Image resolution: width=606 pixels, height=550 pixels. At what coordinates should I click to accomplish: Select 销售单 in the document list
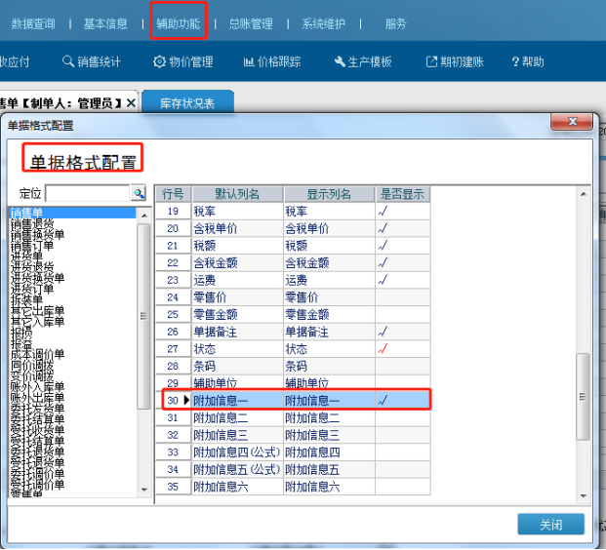(x=72, y=213)
